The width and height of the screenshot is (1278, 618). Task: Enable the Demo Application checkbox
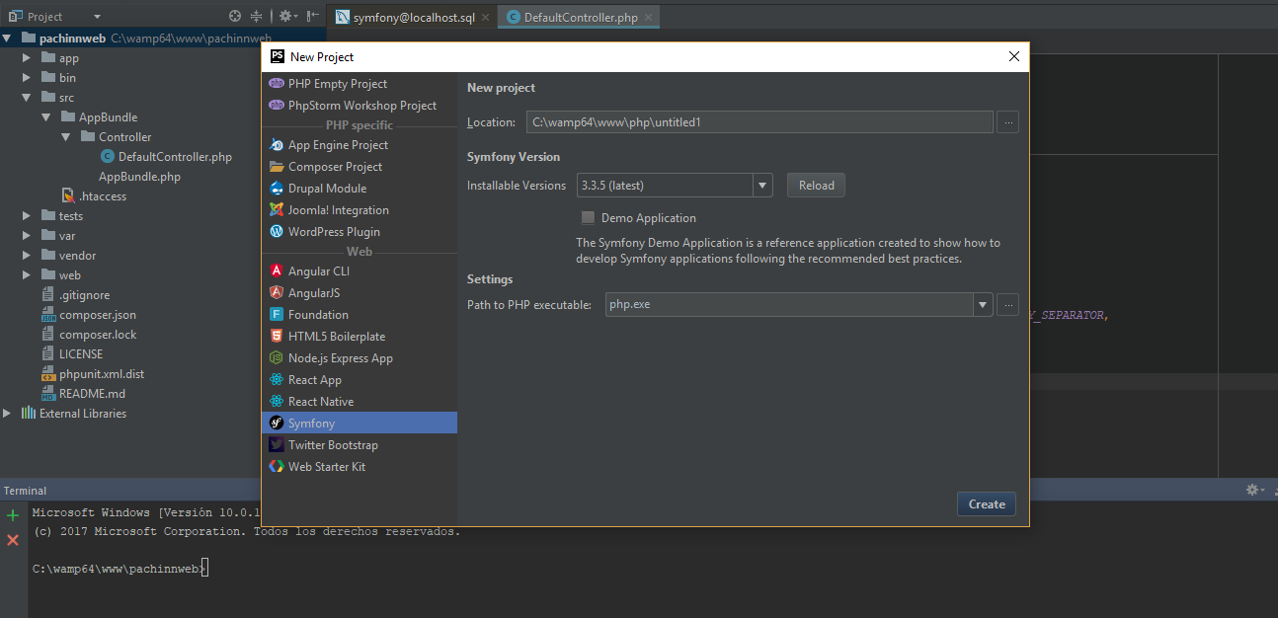point(588,218)
